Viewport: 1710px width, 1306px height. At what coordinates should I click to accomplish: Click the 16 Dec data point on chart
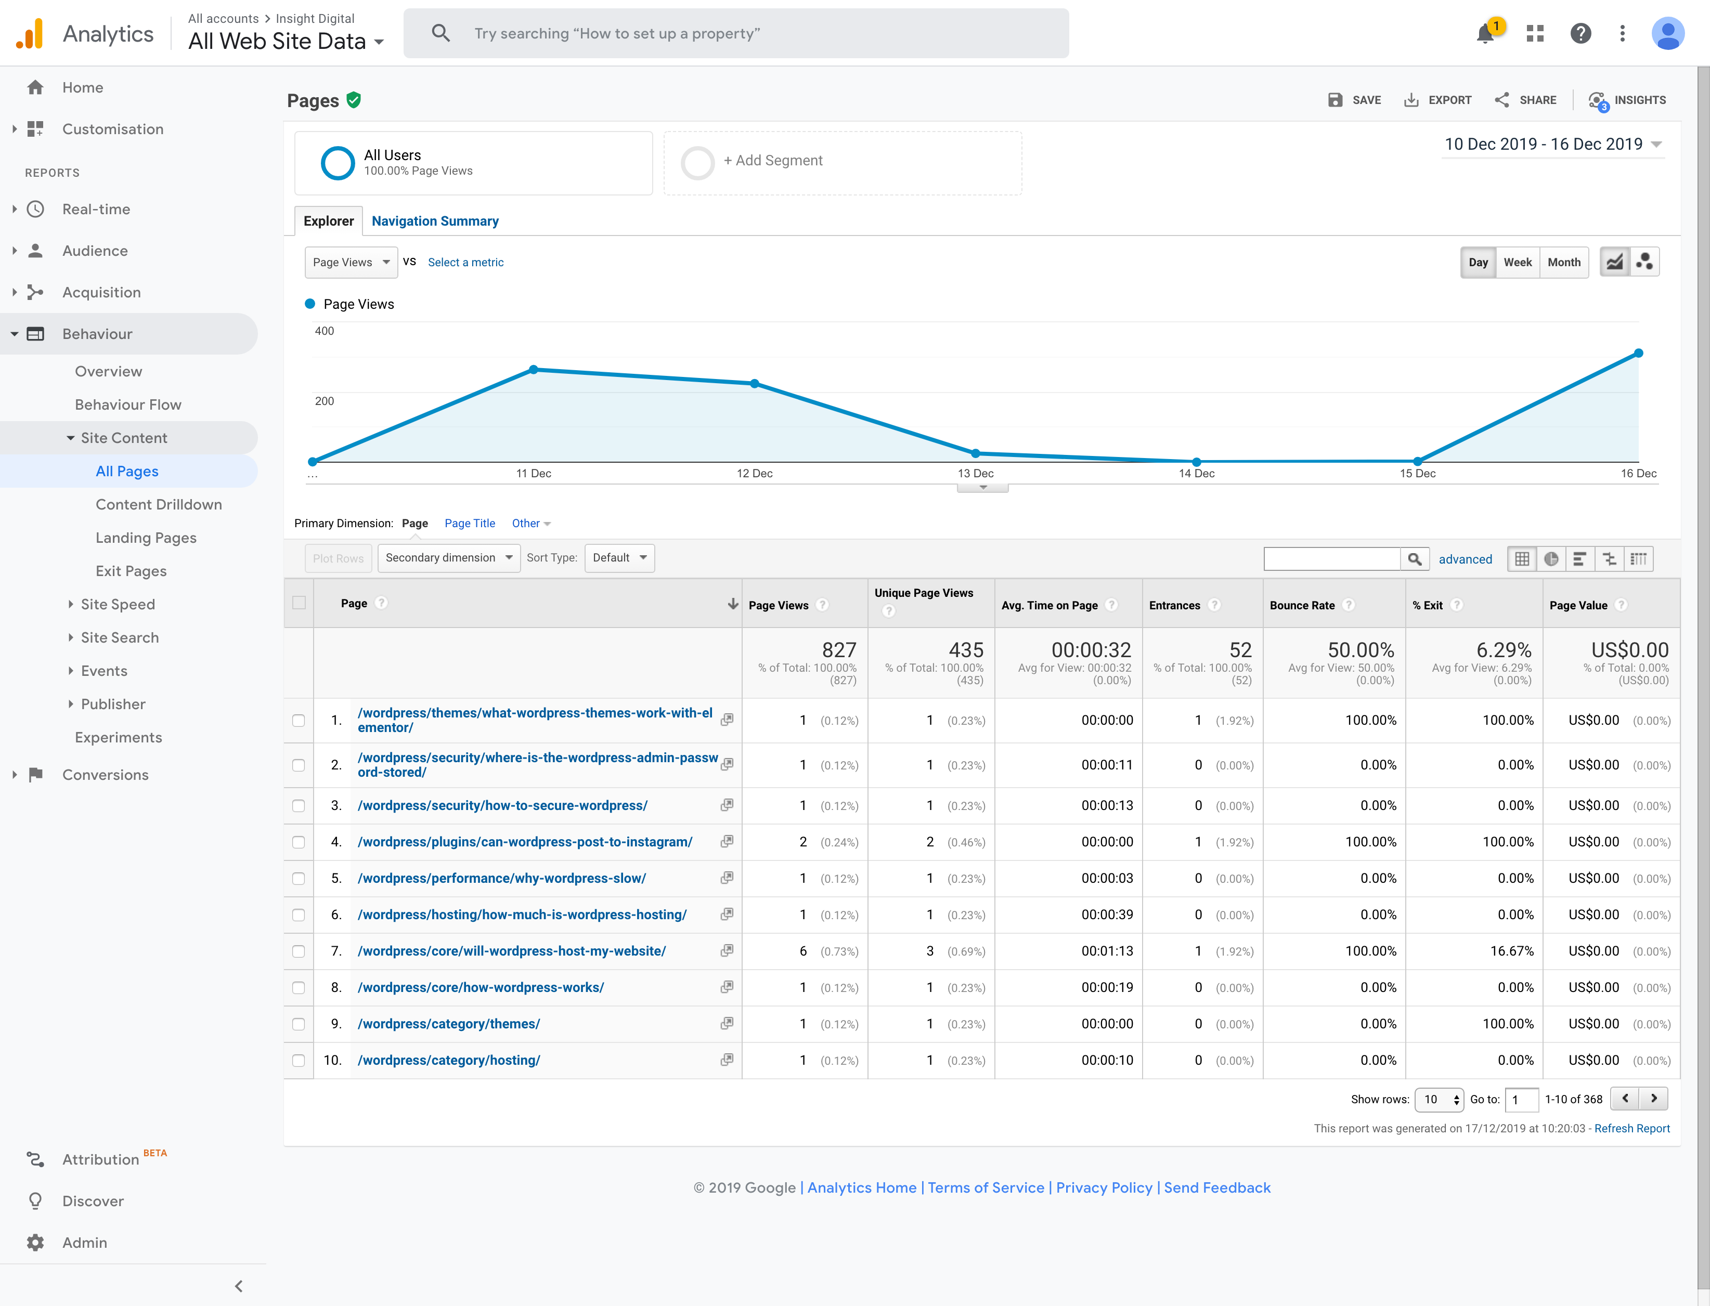click(1638, 353)
